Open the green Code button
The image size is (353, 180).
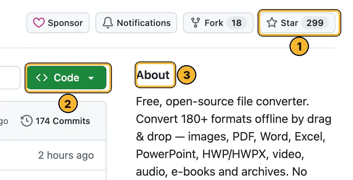click(67, 78)
